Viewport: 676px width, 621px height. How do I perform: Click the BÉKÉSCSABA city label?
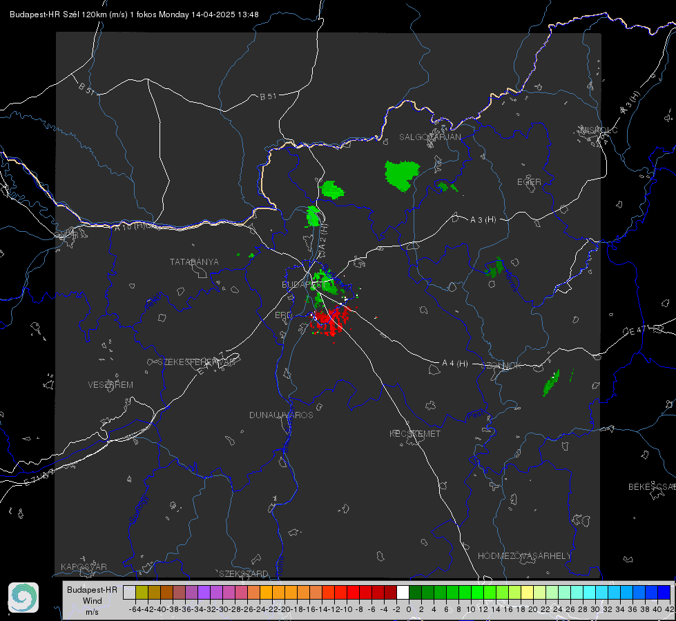(652, 487)
